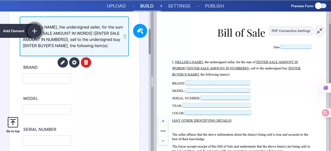Click the pink brain assistant icon
Viewport: 331px width, 151px height.
pyautogui.click(x=326, y=88)
